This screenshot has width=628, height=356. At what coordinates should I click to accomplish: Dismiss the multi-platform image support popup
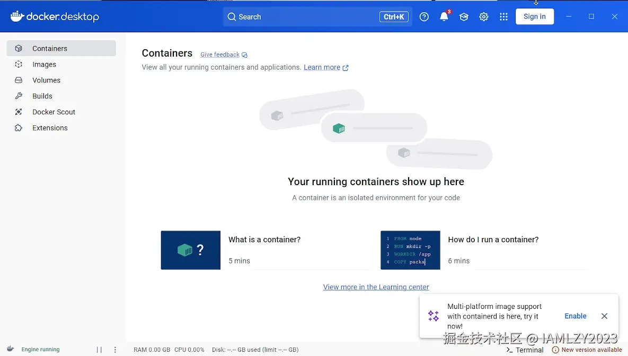[x=604, y=316]
